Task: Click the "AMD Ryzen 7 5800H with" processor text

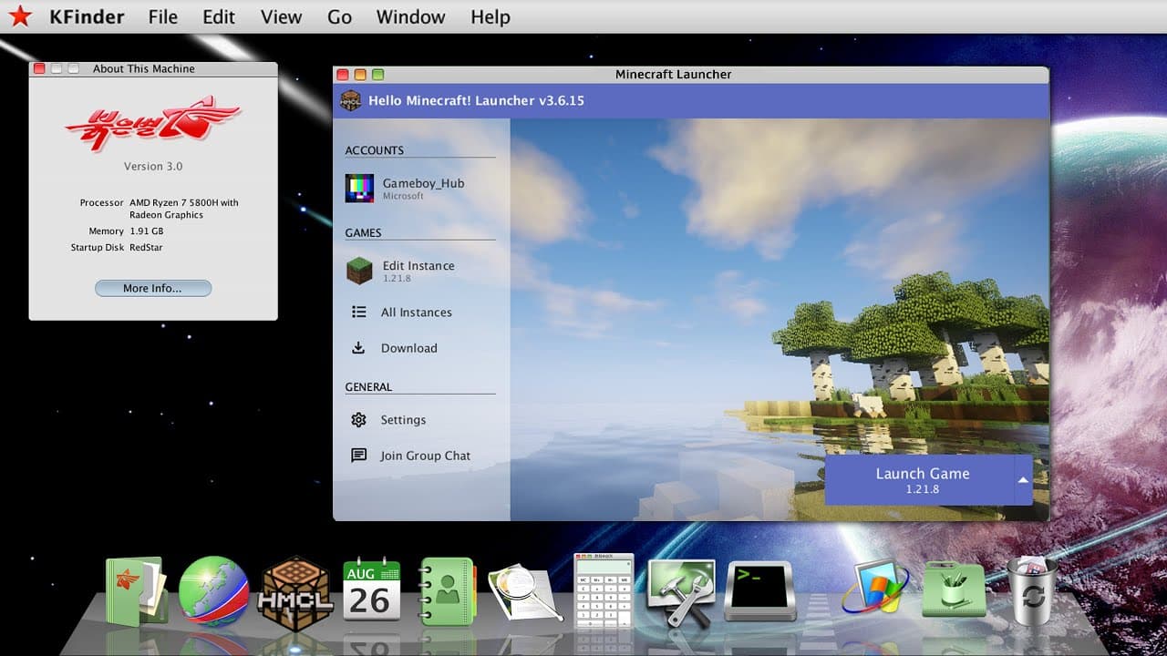Action: [184, 202]
